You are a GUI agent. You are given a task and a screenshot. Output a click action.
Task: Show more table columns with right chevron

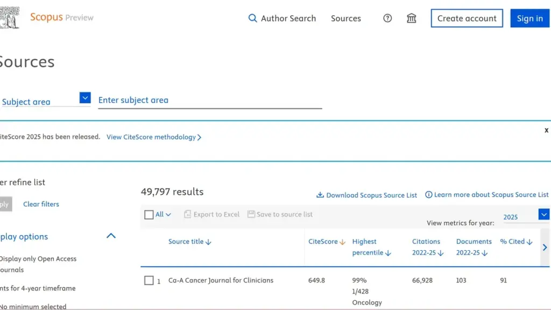[545, 248]
